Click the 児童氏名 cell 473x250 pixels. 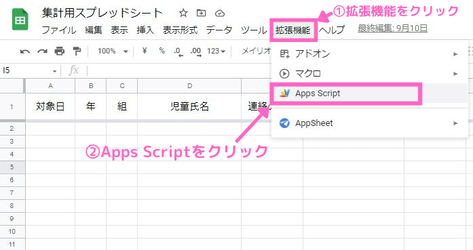(x=189, y=106)
